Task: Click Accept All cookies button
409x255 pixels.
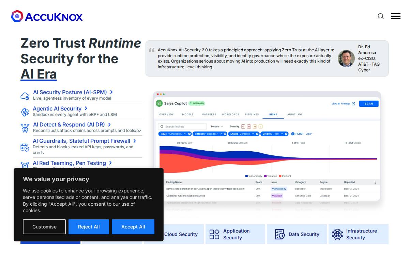Action: [133, 227]
